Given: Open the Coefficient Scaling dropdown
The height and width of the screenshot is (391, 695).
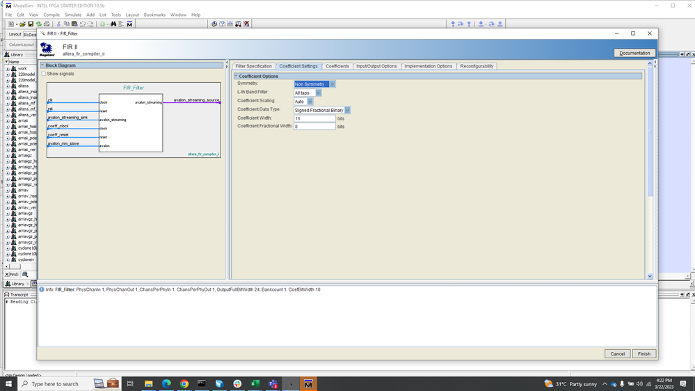Looking at the screenshot, I should tap(310, 102).
